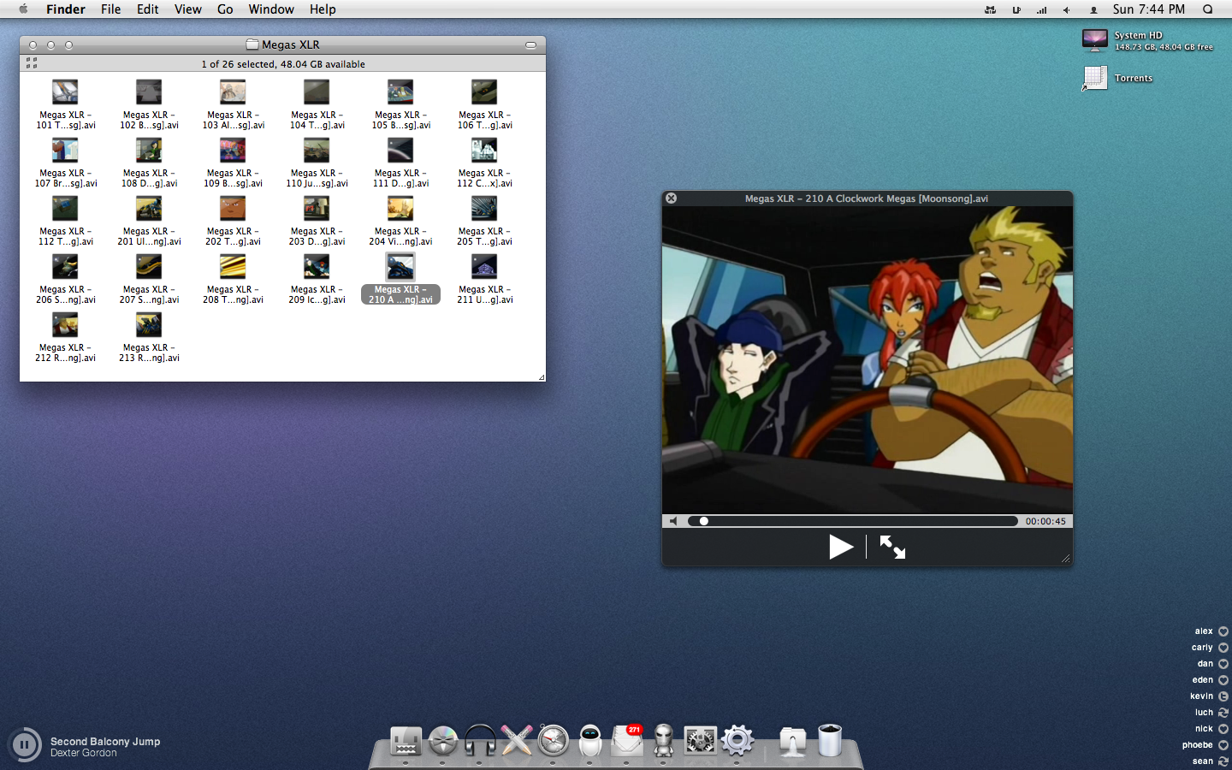This screenshot has height=770, width=1232.
Task: Select Megas XLR 205 avi file
Action: pyautogui.click(x=484, y=222)
